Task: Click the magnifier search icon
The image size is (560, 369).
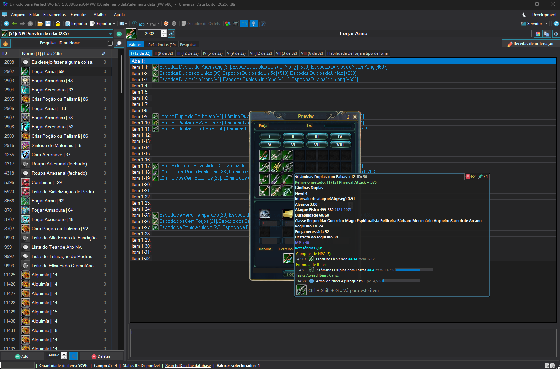Action: point(119,44)
